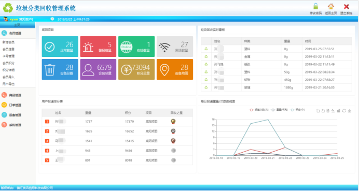Open the 会员总量 person card
This screenshot has height=191, width=359.
point(98,69)
